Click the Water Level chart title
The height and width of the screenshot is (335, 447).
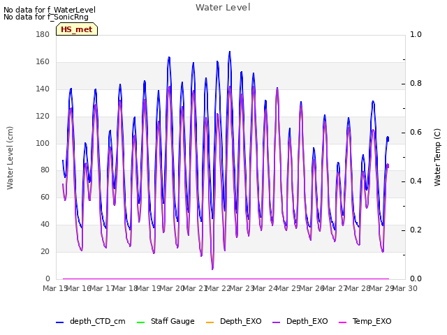(223, 8)
